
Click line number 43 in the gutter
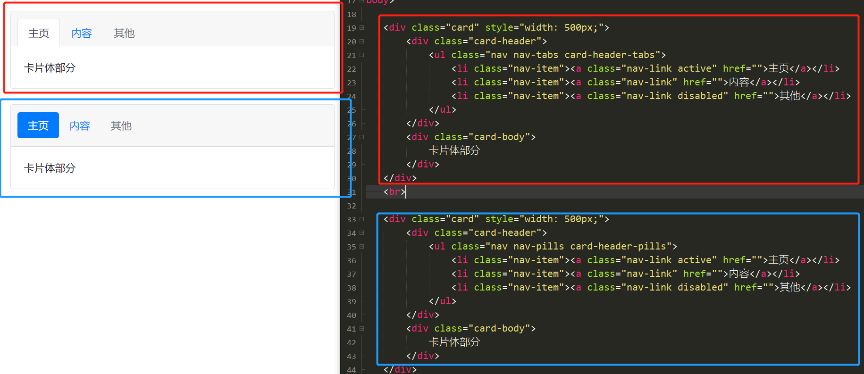(x=352, y=357)
